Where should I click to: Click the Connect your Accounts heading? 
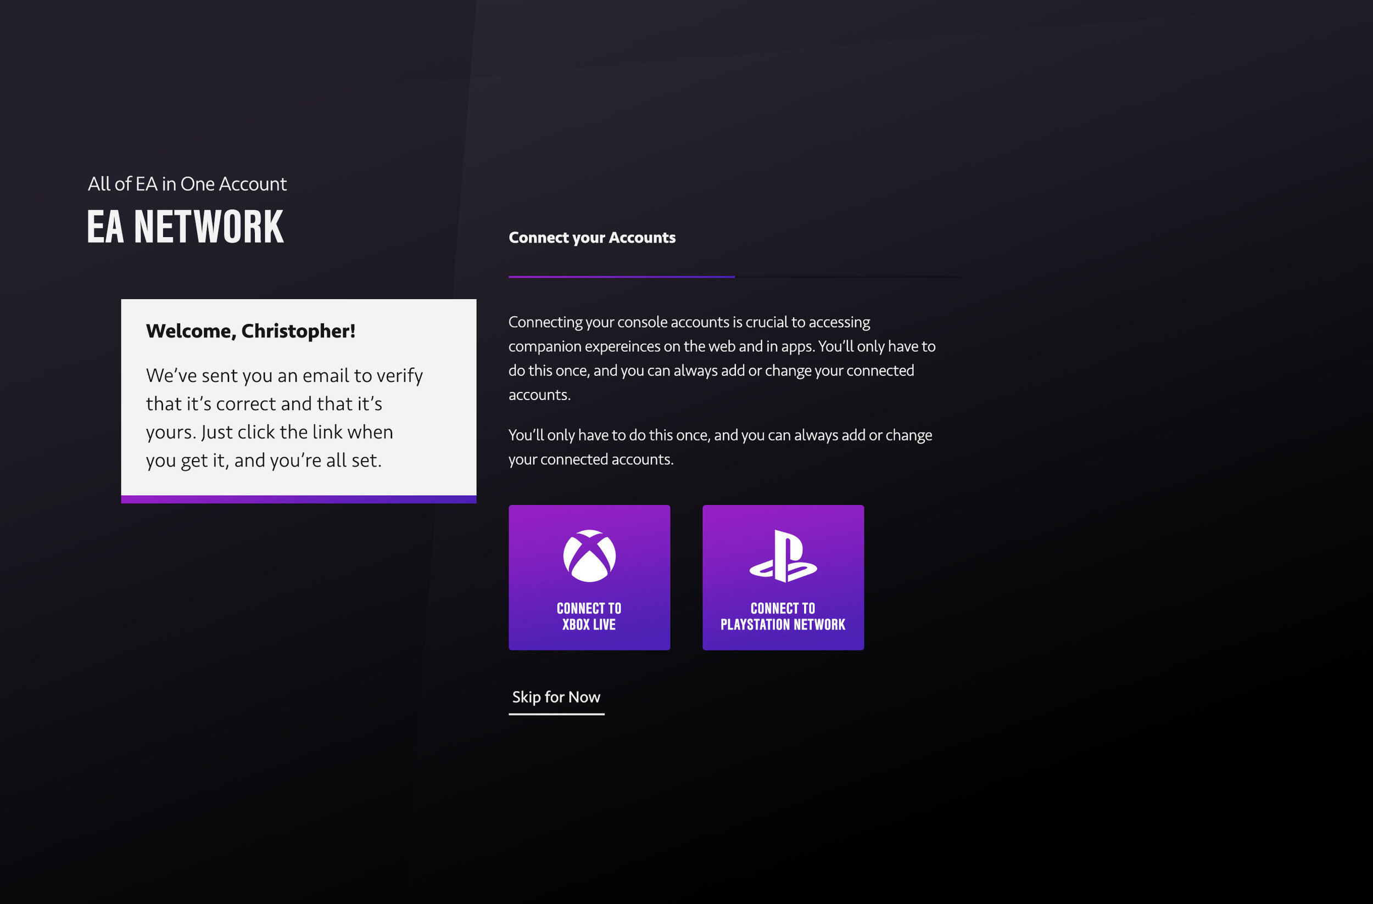point(592,238)
